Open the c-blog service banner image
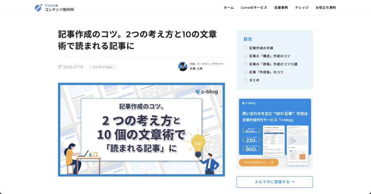 (x=275, y=133)
